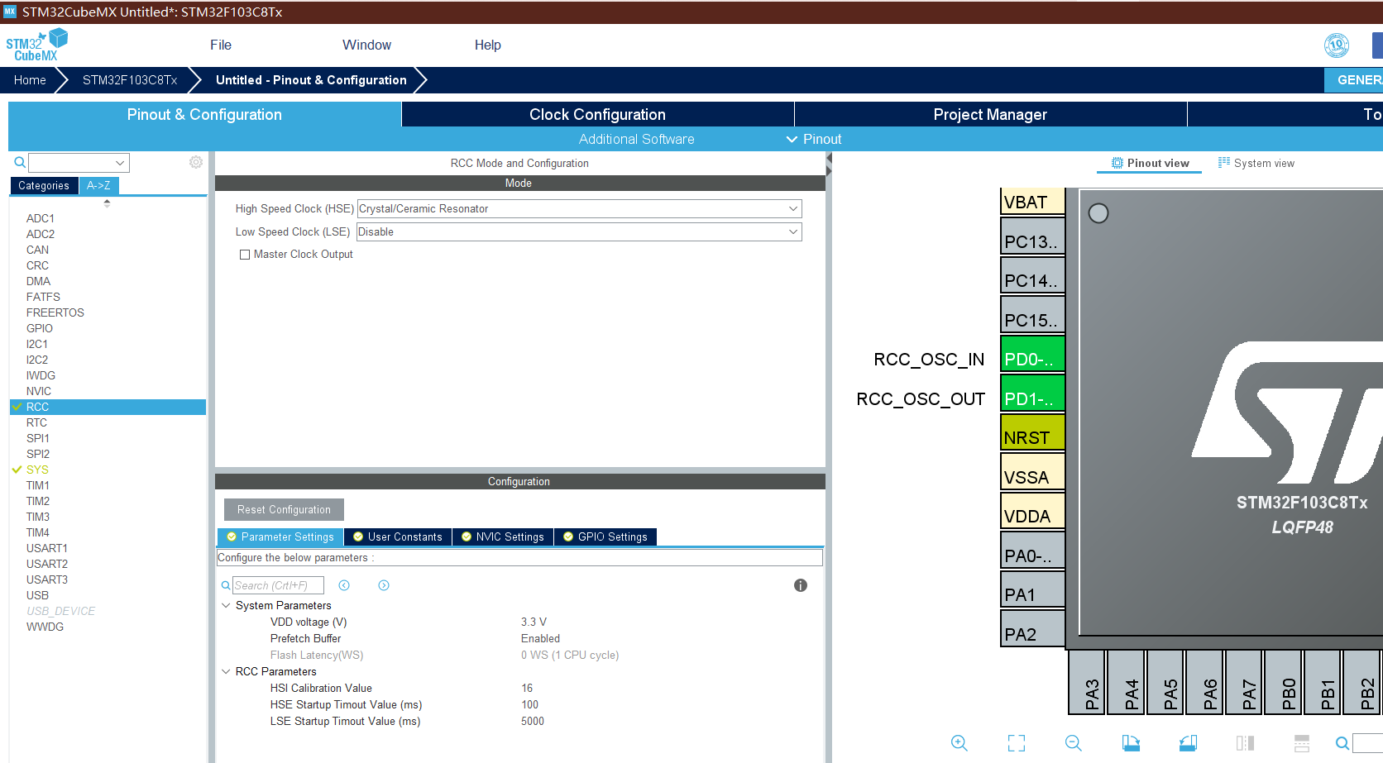Select TIM2 in the peripheral list
Image resolution: width=1383 pixels, height=763 pixels.
point(37,501)
